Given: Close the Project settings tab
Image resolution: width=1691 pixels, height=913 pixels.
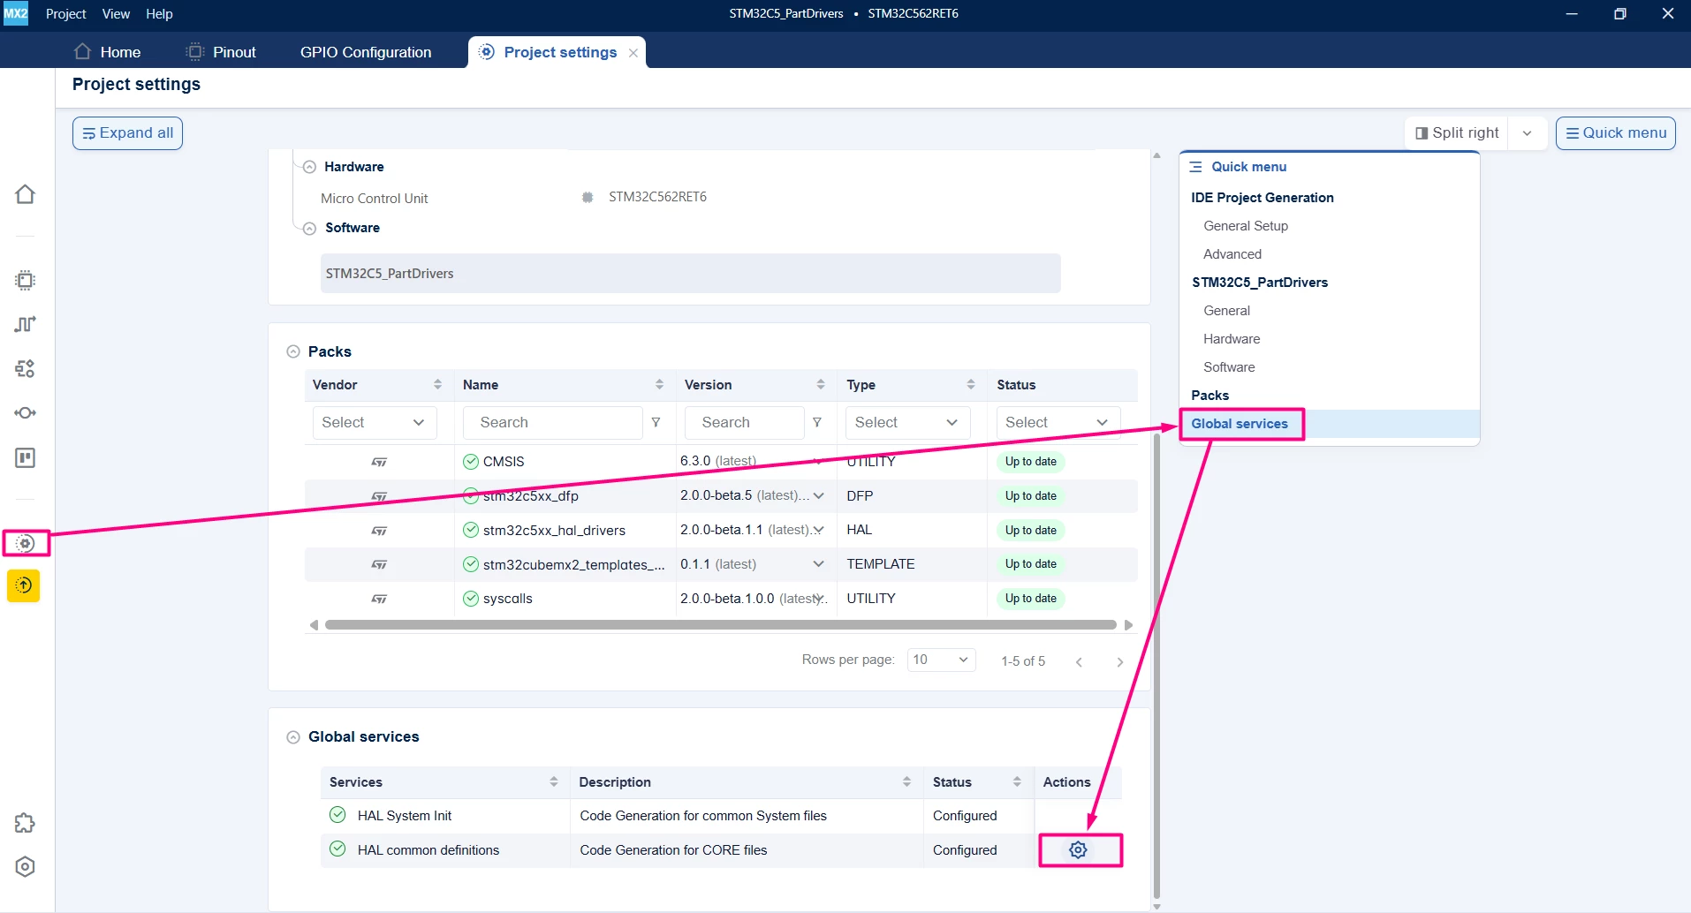Looking at the screenshot, I should [633, 53].
